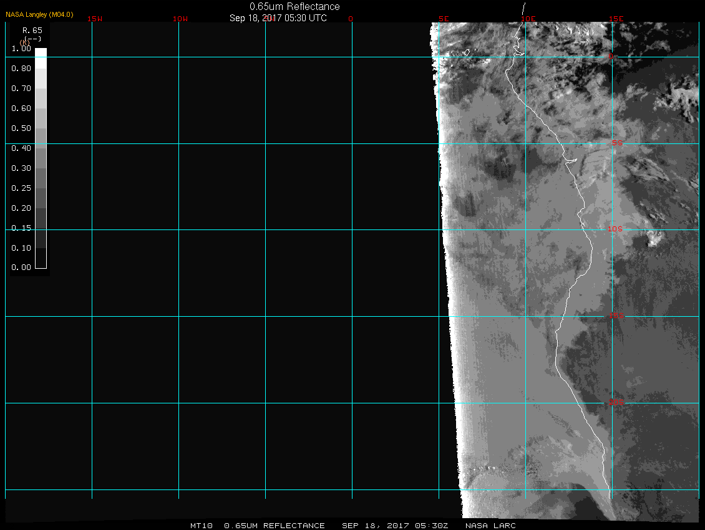Image resolution: width=705 pixels, height=530 pixels.
Task: Click the "NASA LARC" footer text
Action: pyautogui.click(x=490, y=526)
